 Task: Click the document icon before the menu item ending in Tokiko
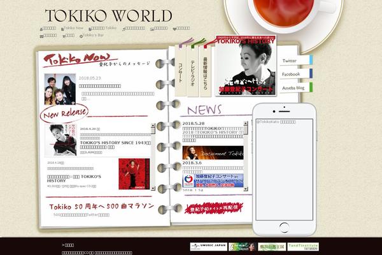(x=90, y=29)
